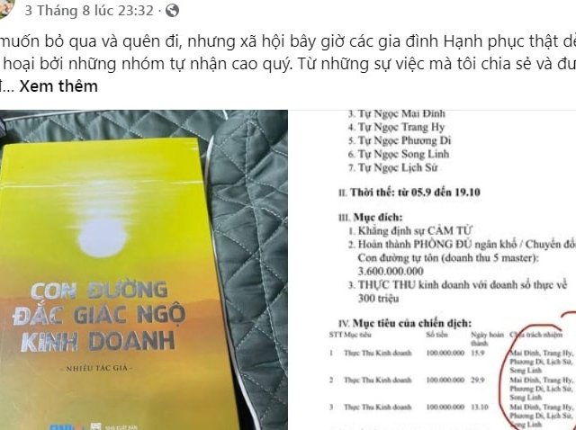This screenshot has height=430, width=576.
Task: Click the first table row dated 15.9
Action: click(x=452, y=362)
